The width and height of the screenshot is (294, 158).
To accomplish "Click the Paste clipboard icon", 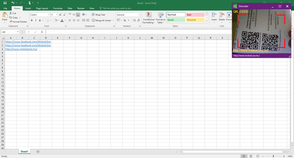I will (5, 15).
